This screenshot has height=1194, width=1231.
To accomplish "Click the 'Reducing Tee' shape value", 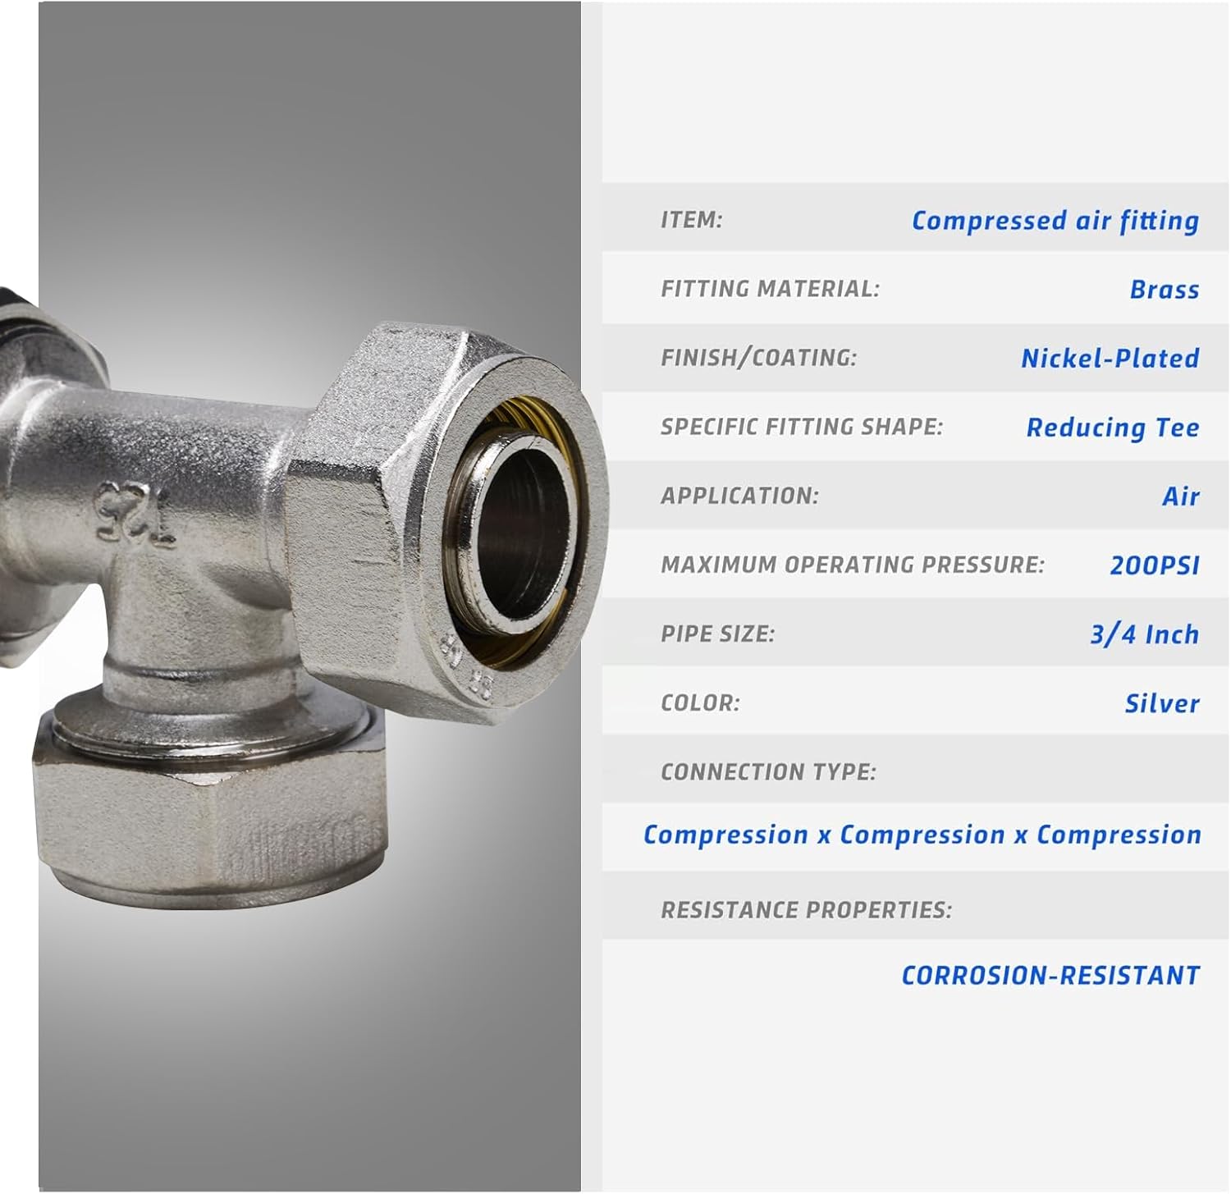I will pos(1113,428).
